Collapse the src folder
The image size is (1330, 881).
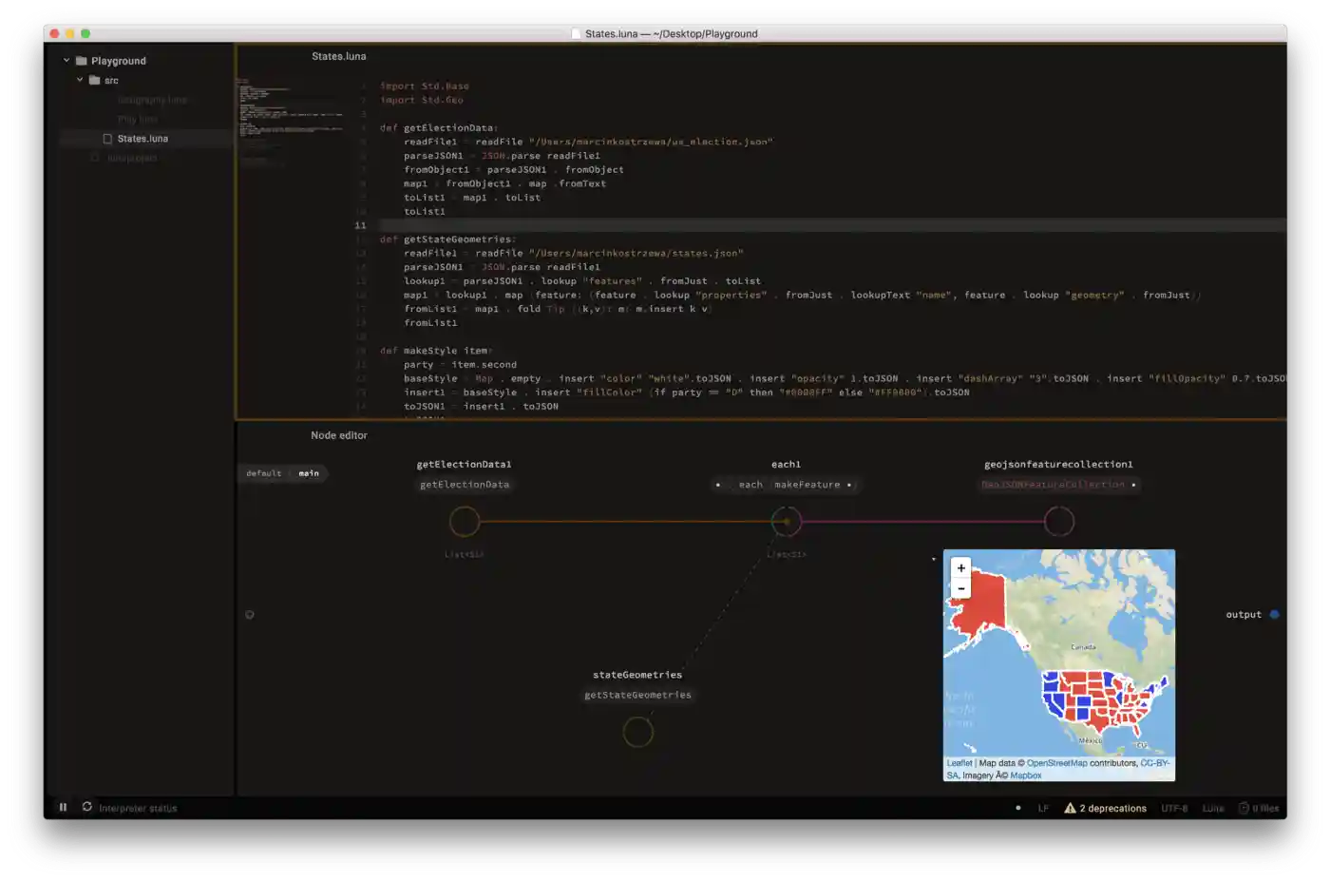pos(80,81)
